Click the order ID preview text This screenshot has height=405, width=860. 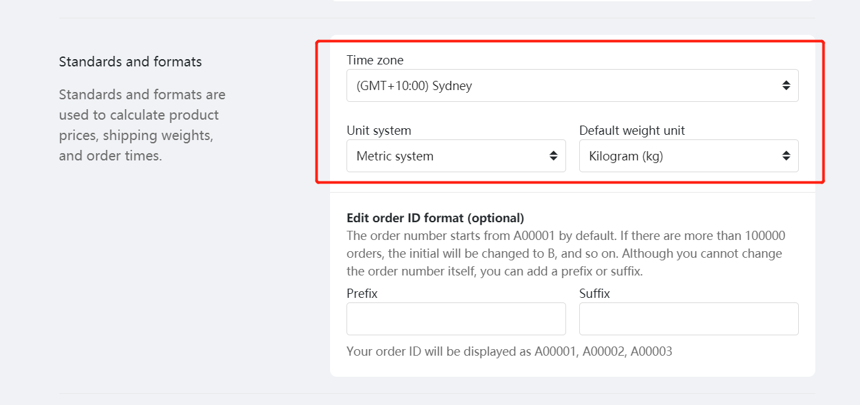click(x=509, y=351)
